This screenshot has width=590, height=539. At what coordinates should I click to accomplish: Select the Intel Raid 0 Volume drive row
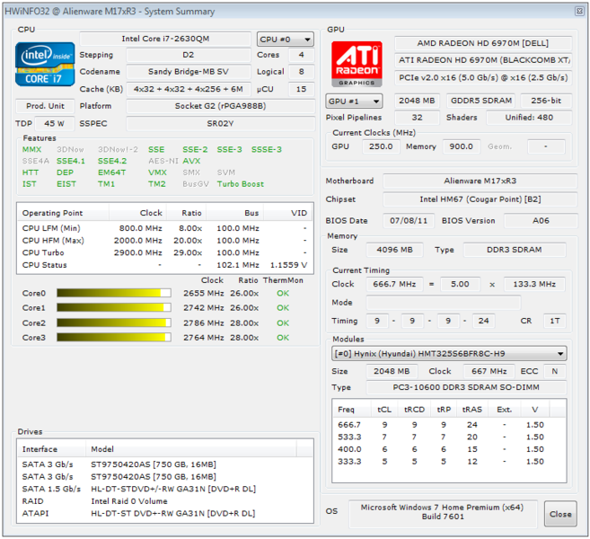pos(165,501)
